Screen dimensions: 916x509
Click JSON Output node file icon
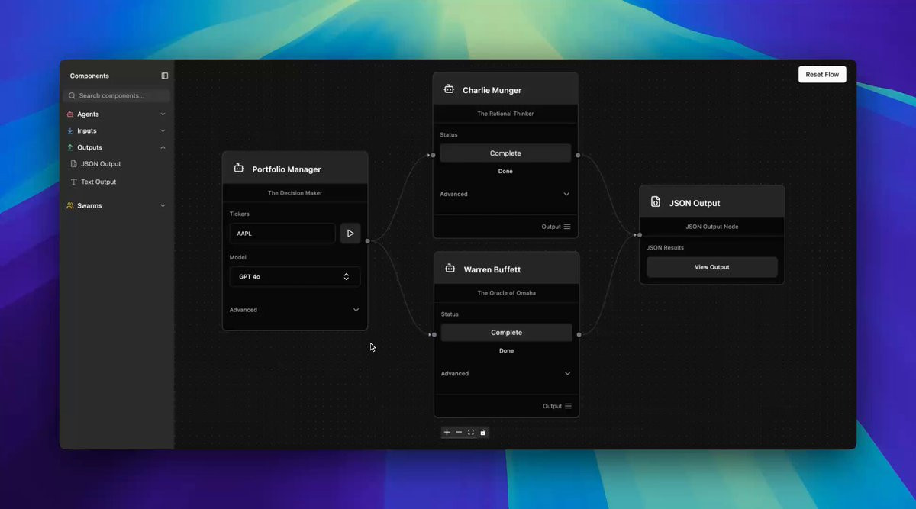[656, 202]
